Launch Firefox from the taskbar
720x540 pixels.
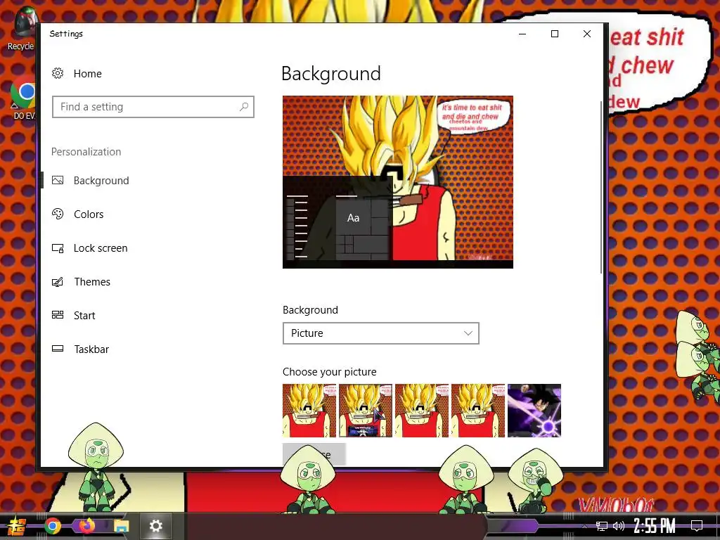point(86,526)
